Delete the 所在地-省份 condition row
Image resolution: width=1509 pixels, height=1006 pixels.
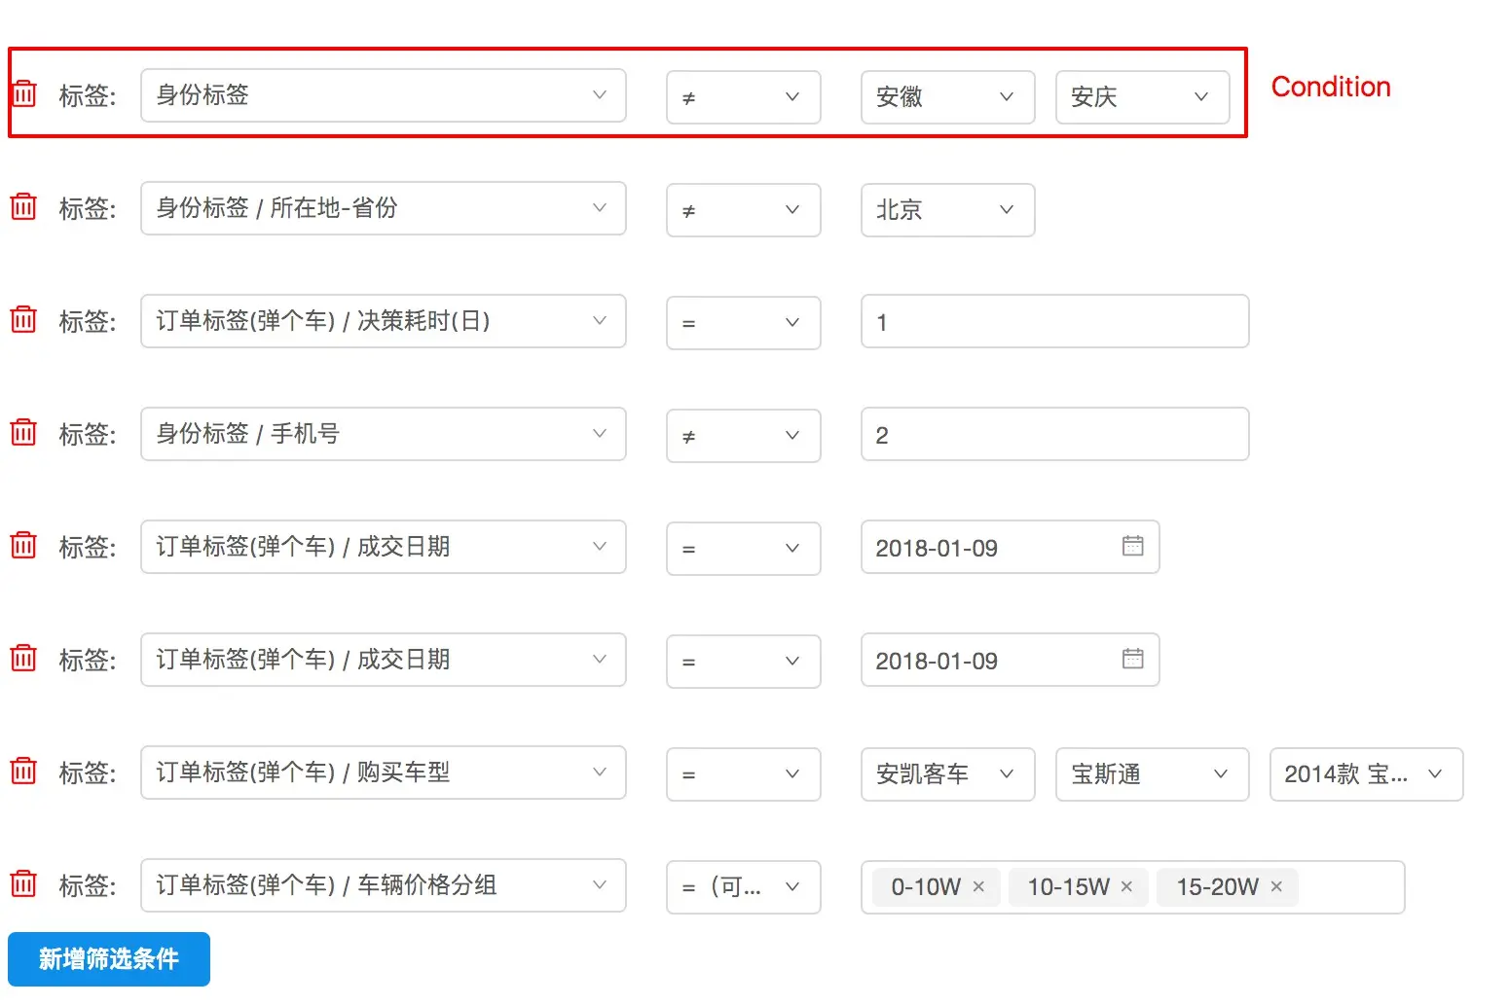23,207
